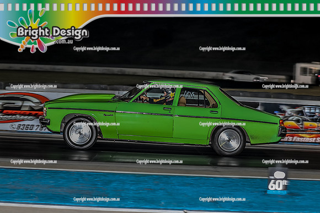Click the copyright watermark overlapping the car roof

pyautogui.click(x=159, y=86)
